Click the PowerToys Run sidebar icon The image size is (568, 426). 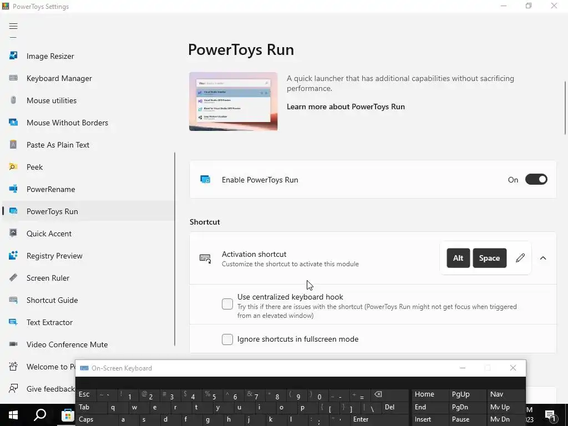coord(13,211)
